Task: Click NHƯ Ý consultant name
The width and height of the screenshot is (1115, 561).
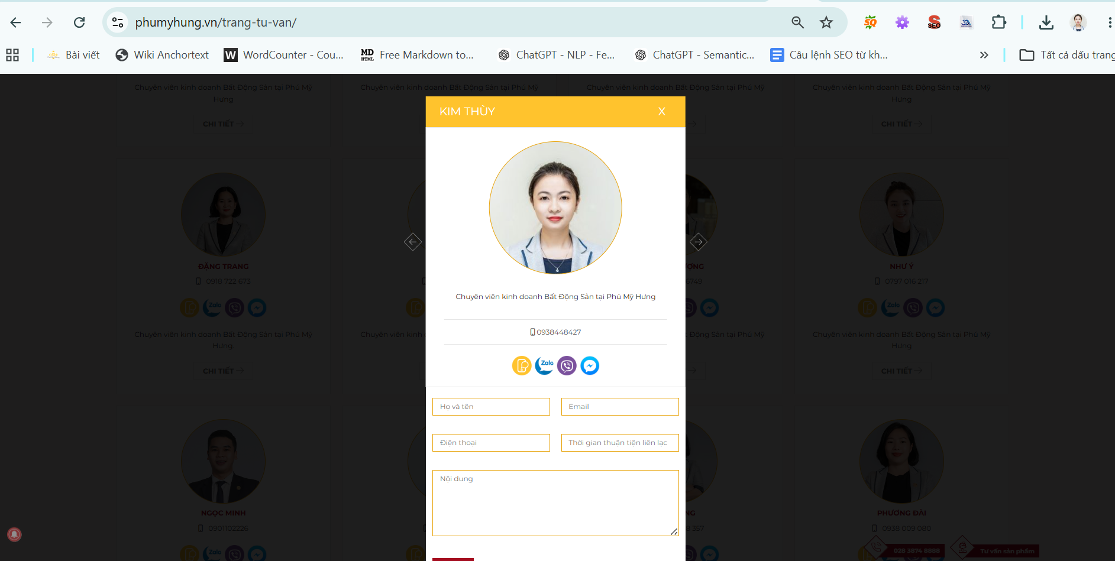Action: coord(901,267)
